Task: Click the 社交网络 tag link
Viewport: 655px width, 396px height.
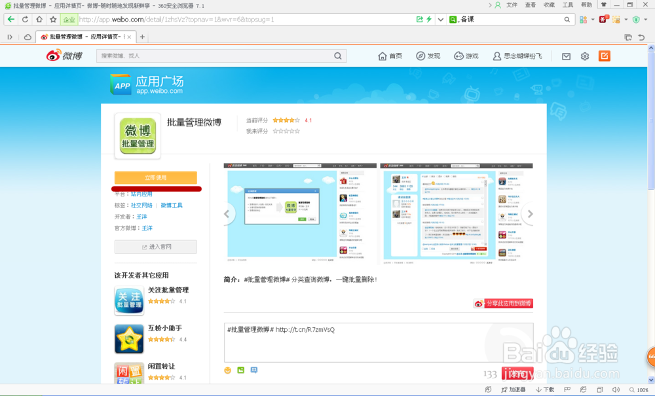Action: (141, 206)
